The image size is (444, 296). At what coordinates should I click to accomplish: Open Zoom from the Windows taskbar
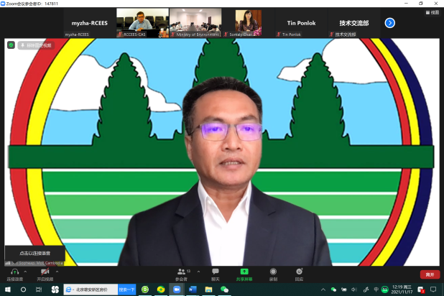[x=177, y=290]
